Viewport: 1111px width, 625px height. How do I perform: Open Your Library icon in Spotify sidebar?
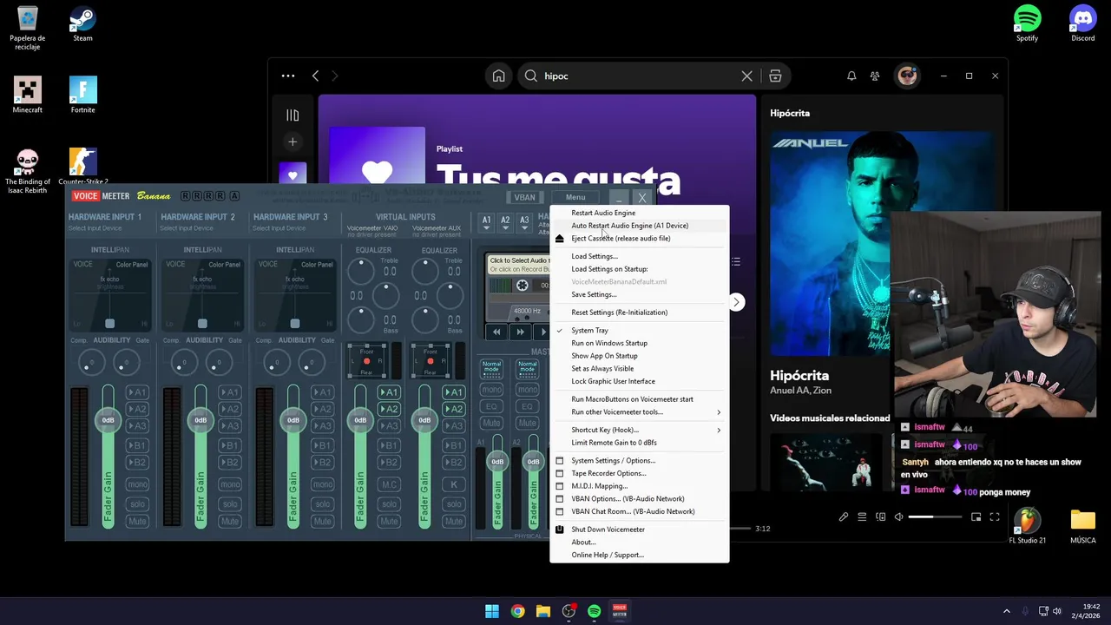click(293, 115)
